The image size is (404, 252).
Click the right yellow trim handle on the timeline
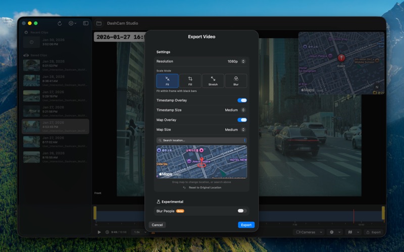[x=383, y=213]
